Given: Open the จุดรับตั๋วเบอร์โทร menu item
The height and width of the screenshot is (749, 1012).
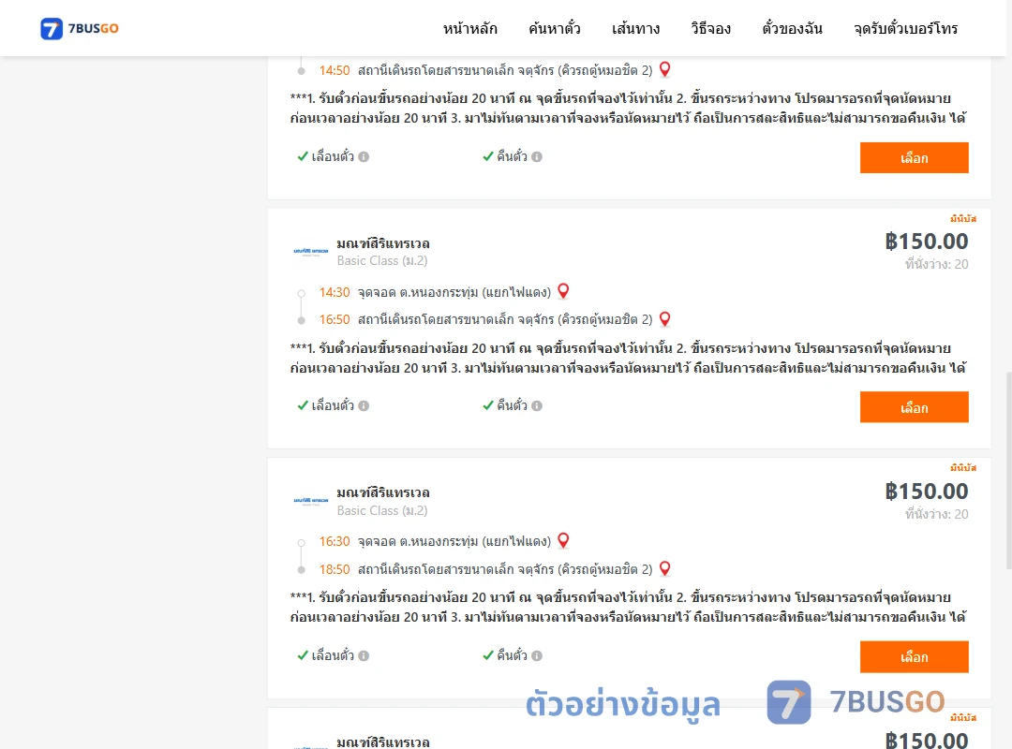Looking at the screenshot, I should pos(905,28).
